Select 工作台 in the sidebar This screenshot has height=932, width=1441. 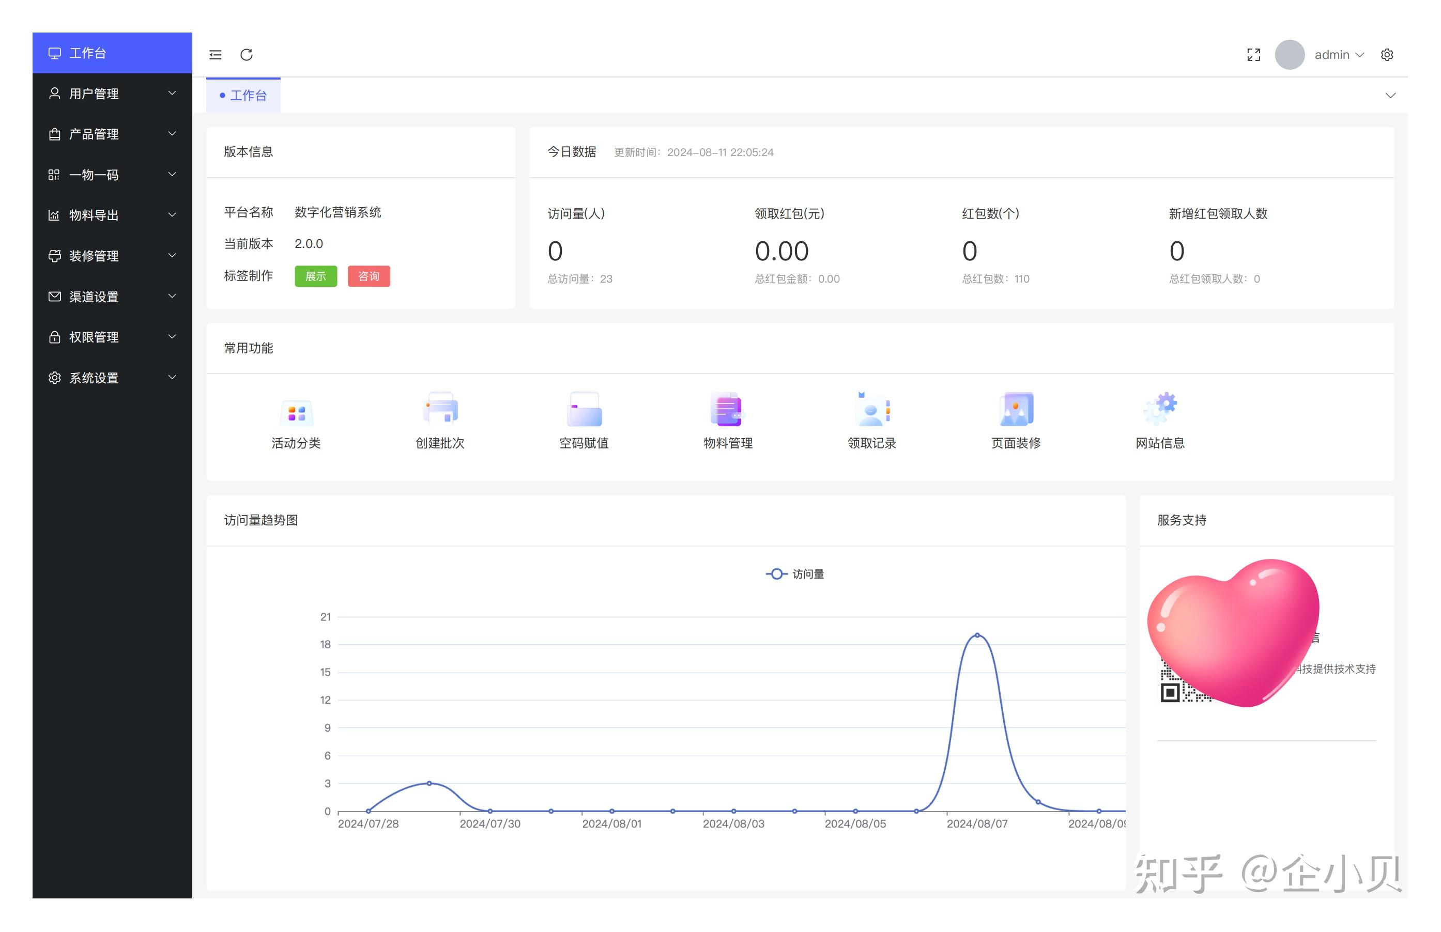click(x=112, y=53)
